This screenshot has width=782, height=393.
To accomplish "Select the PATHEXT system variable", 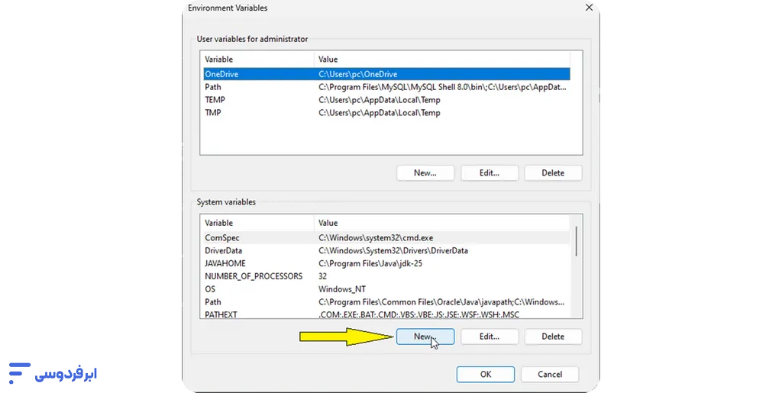I will point(386,314).
